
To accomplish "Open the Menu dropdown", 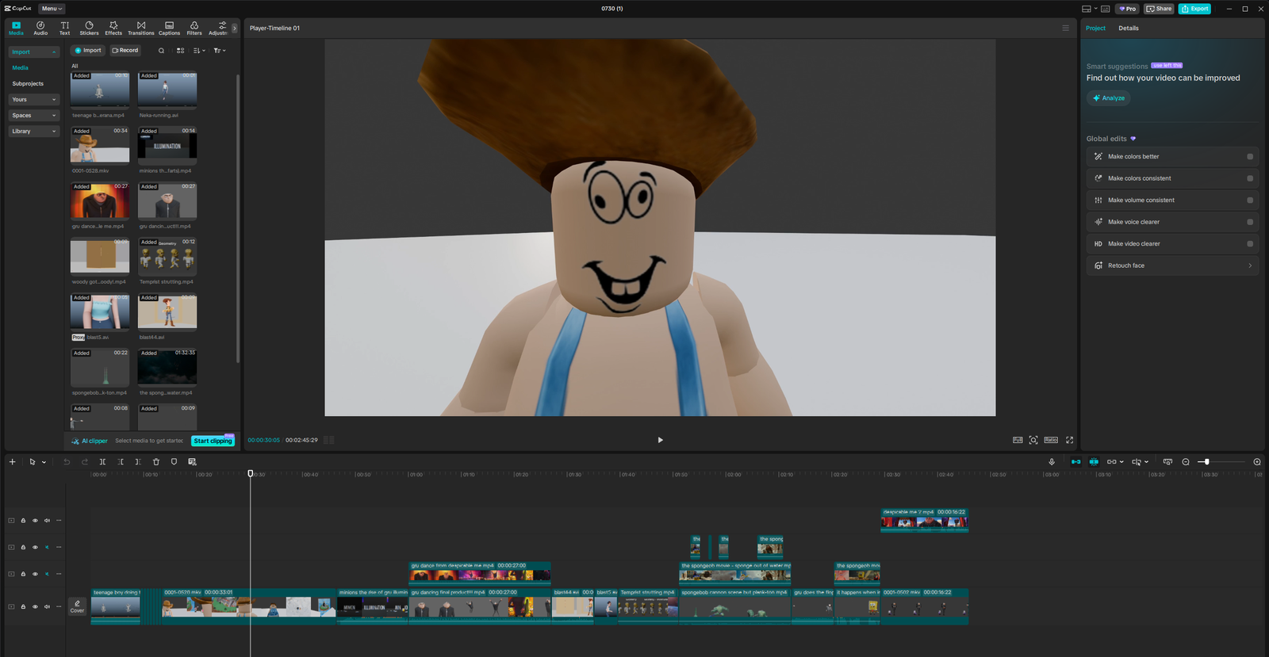I will coord(52,9).
